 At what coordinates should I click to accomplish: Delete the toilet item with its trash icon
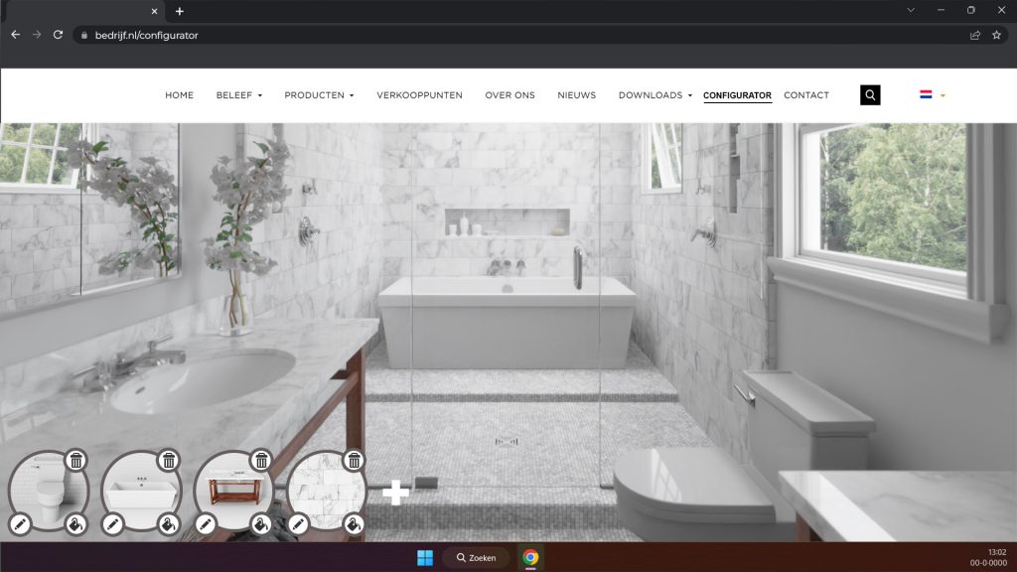(x=75, y=461)
